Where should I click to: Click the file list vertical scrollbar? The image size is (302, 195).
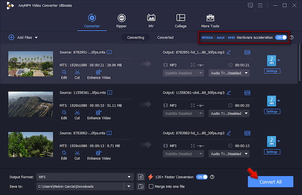pyautogui.click(x=299, y=62)
